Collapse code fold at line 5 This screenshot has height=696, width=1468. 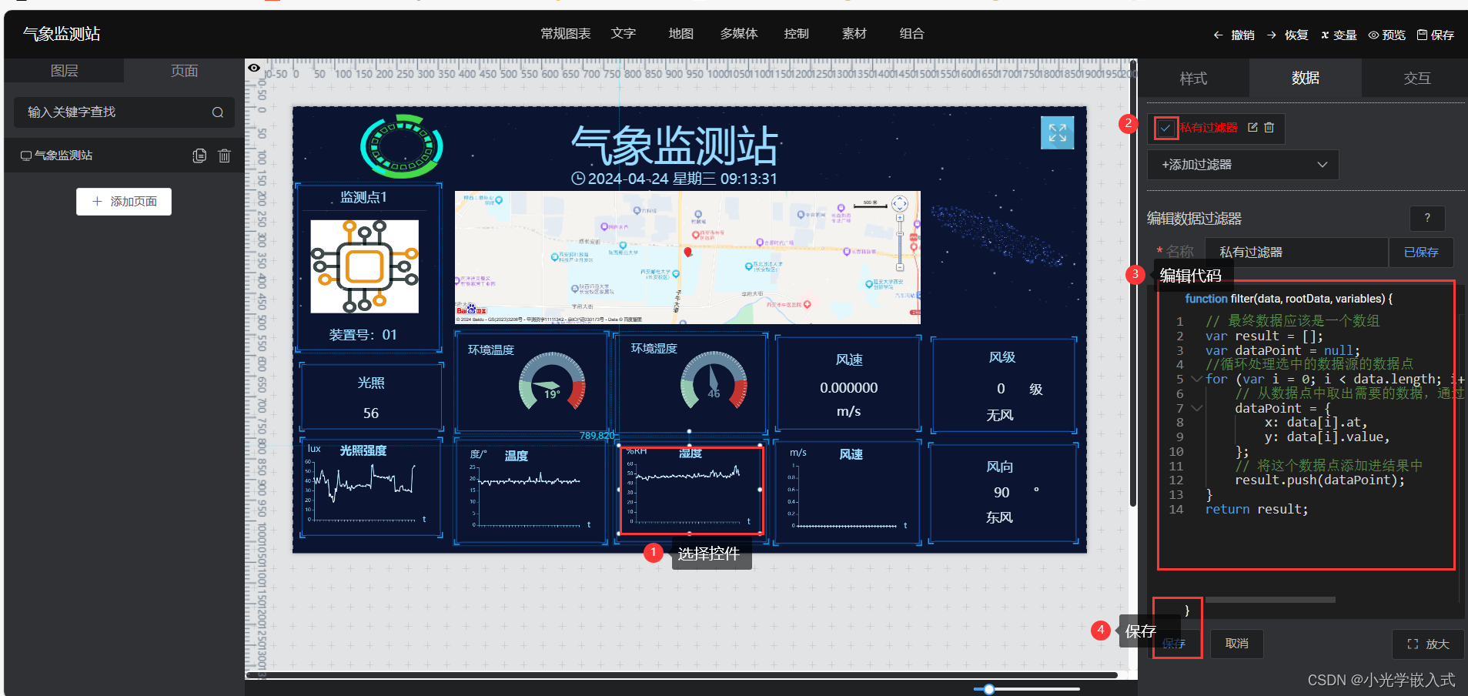[1196, 379]
